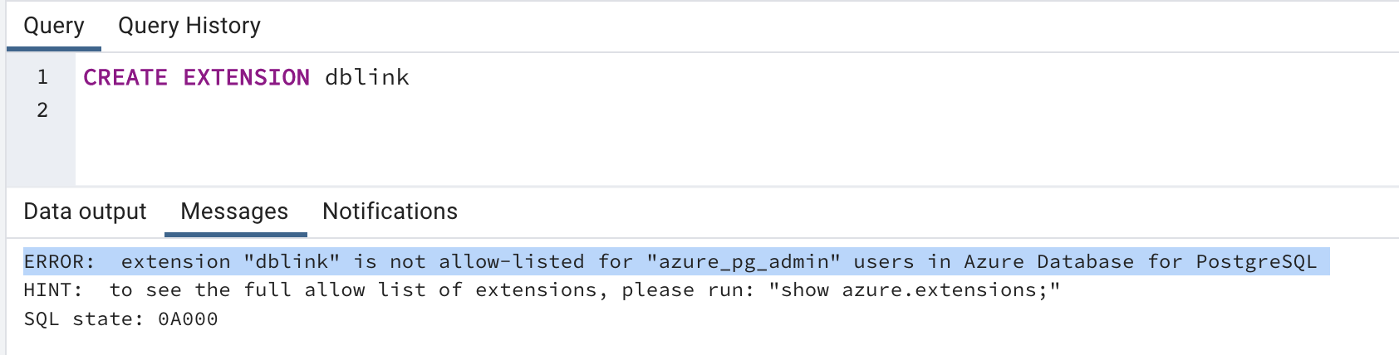Click "dblink" in the error message text
This screenshot has width=1399, height=355.
point(292,262)
